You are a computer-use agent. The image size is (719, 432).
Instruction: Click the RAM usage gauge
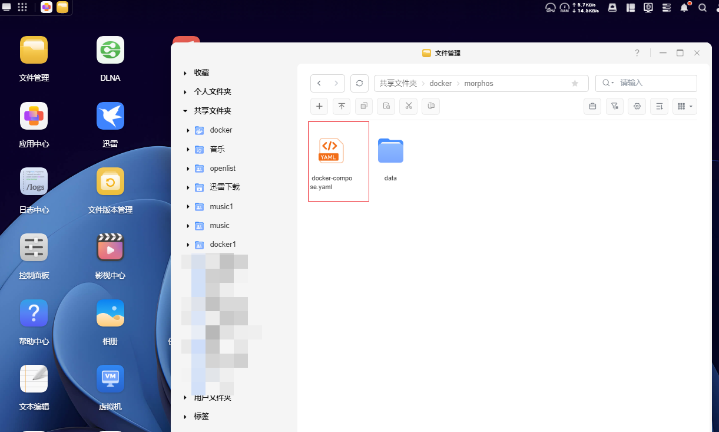pos(565,8)
